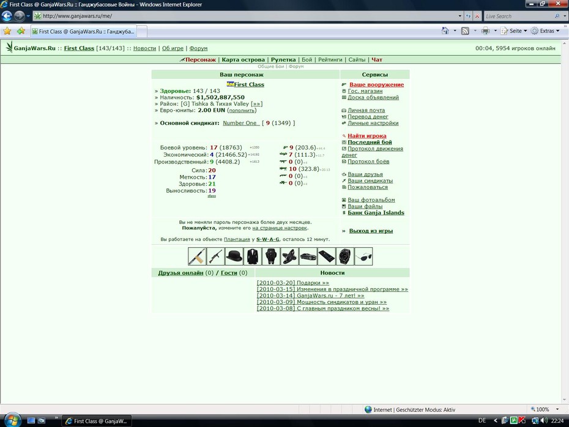Open the Банк Ganja Islands link
This screenshot has height=427, width=569.
click(x=376, y=213)
